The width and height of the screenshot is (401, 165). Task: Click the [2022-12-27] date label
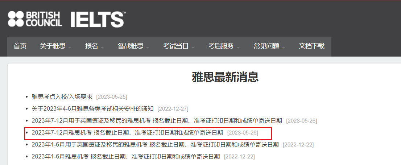click(173, 109)
